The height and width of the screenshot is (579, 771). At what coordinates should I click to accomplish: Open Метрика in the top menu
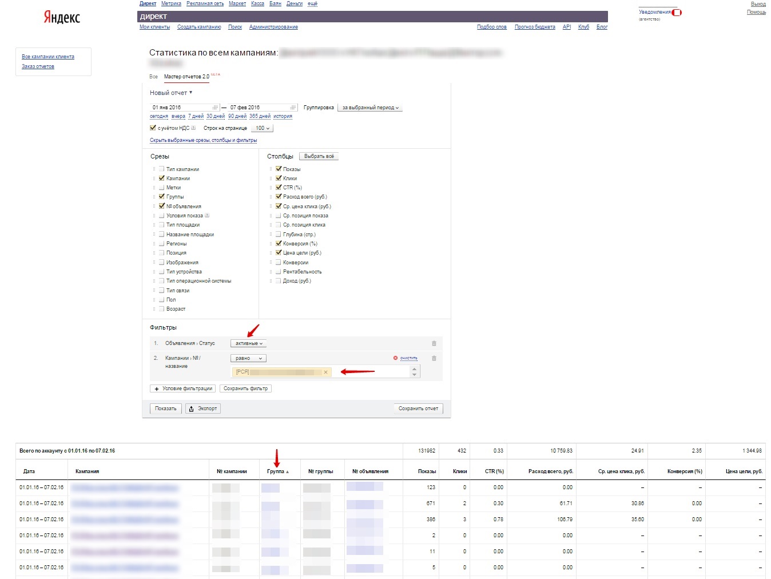click(171, 3)
